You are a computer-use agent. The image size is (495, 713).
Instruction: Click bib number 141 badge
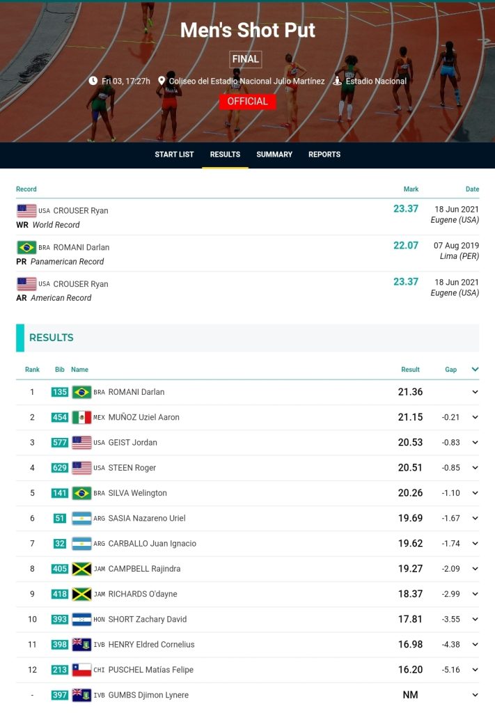coord(60,493)
